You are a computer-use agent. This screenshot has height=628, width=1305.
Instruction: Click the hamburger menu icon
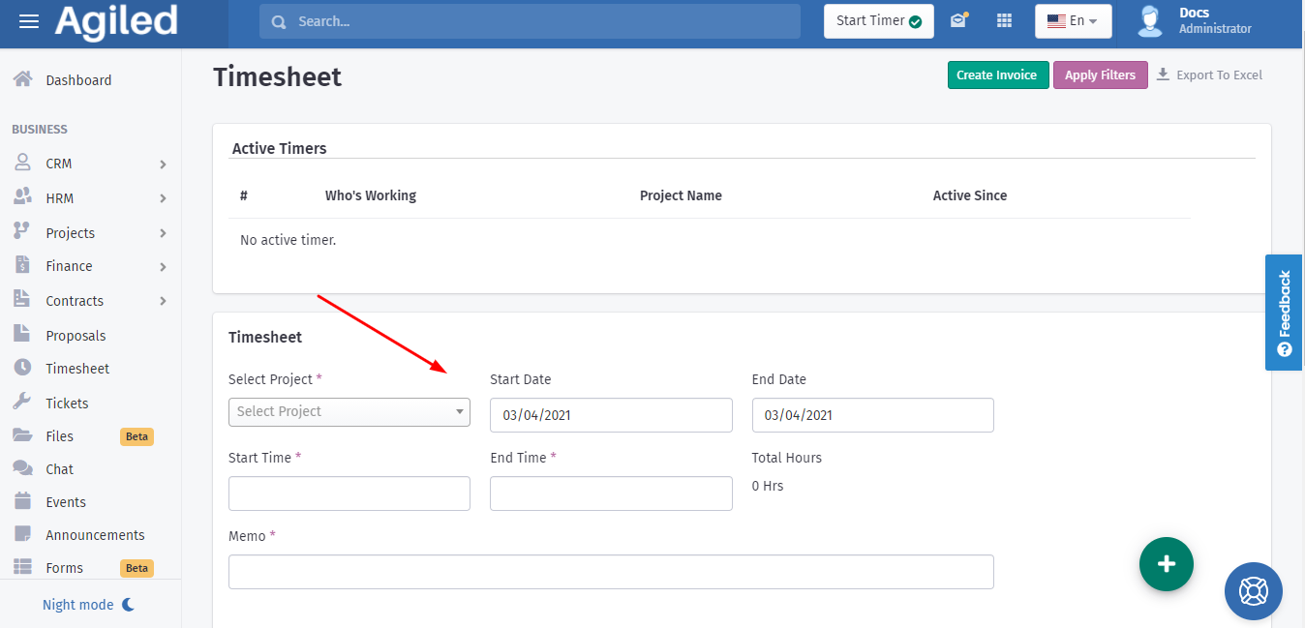[x=29, y=21]
